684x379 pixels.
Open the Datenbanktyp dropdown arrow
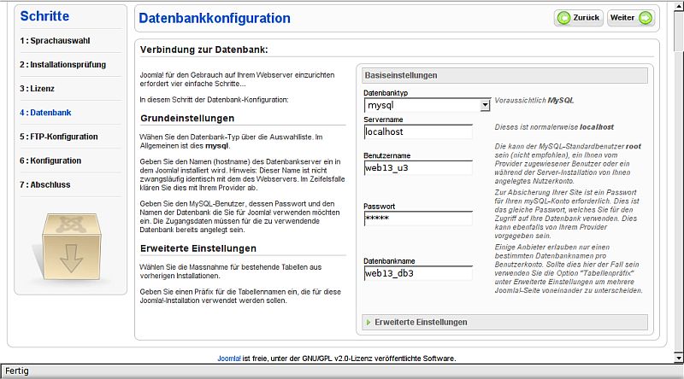tap(485, 105)
